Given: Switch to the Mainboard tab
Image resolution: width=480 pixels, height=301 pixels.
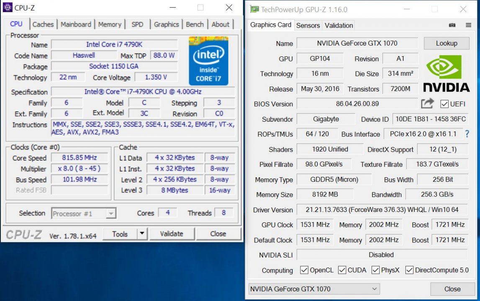Looking at the screenshot, I should 76,24.
